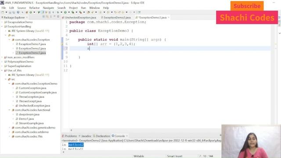Select deepstream.java file
Screen dimensions: 281x158
tap(28, 114)
